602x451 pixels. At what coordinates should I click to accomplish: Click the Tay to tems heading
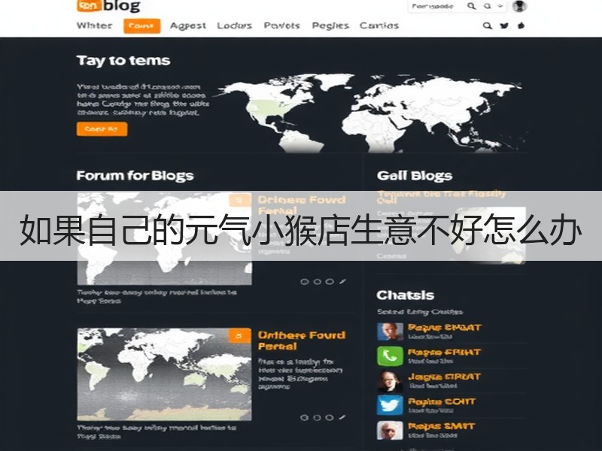pyautogui.click(x=123, y=61)
